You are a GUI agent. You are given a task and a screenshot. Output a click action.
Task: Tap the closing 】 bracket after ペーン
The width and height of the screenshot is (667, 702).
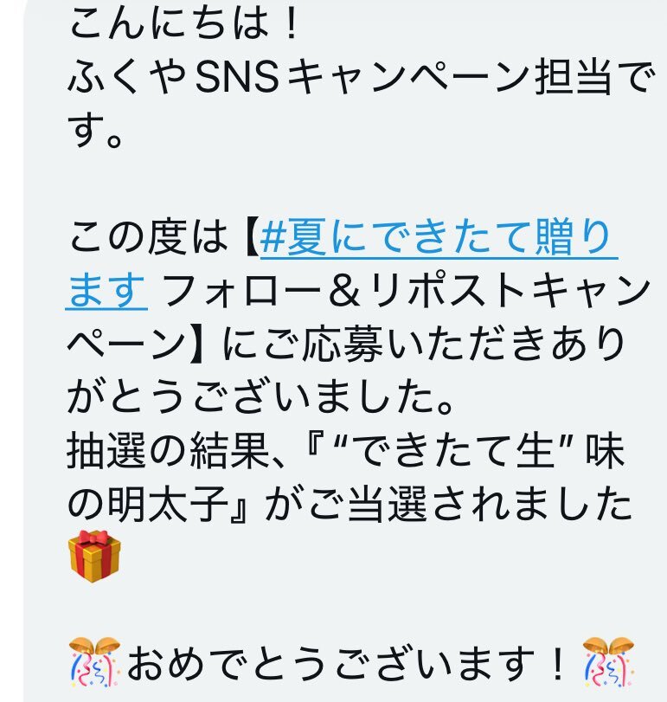coord(198,344)
